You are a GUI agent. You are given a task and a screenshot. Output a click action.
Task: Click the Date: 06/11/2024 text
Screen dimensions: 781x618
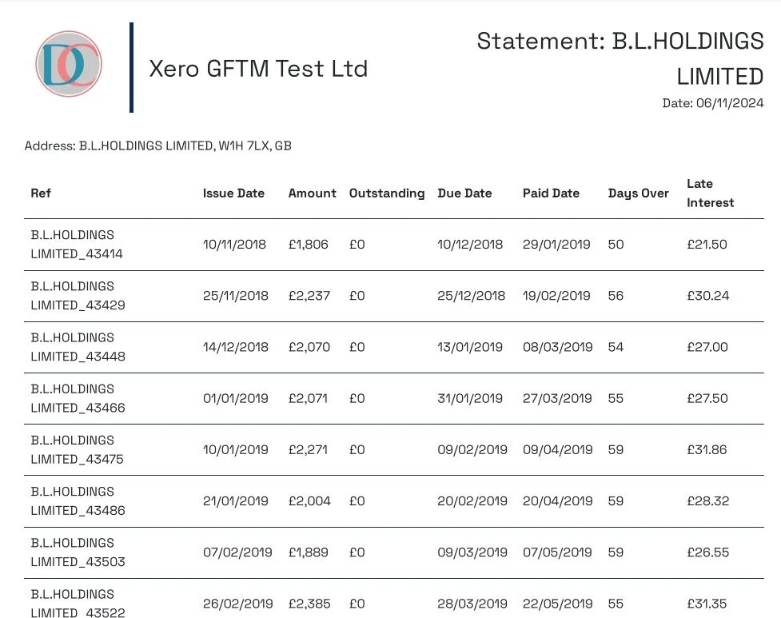point(713,103)
